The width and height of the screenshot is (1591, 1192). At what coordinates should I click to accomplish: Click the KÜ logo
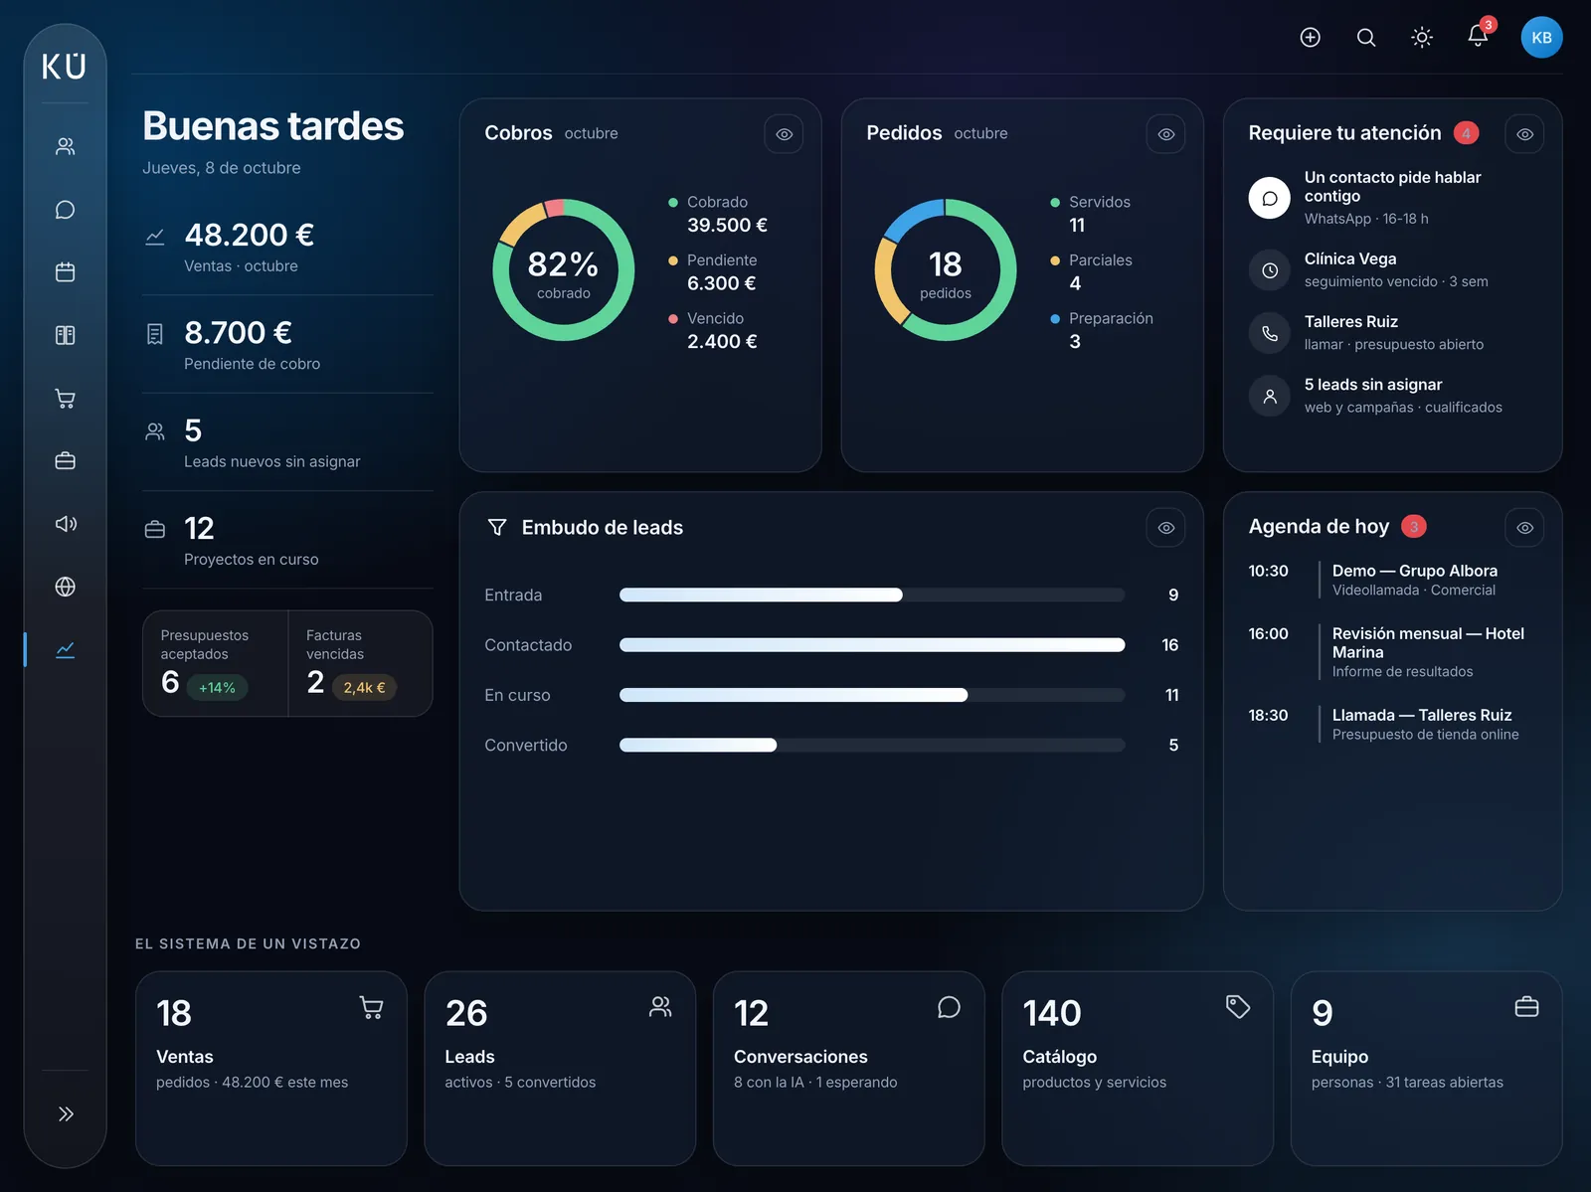(65, 67)
